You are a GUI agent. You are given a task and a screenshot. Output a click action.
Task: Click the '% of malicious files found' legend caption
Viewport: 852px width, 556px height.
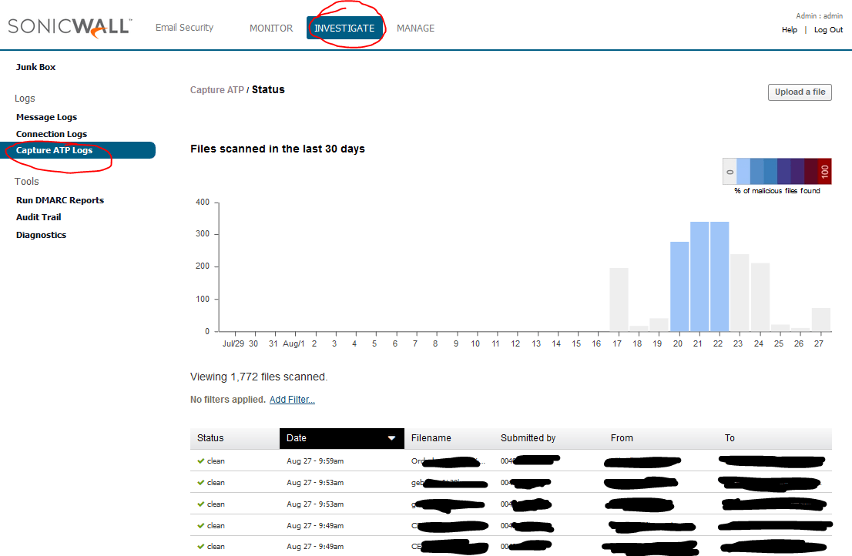point(777,190)
